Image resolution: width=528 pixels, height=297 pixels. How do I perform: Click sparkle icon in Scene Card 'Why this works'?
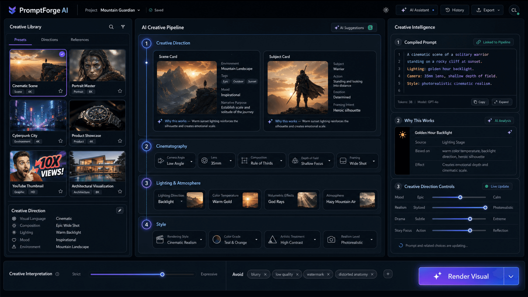point(160,121)
